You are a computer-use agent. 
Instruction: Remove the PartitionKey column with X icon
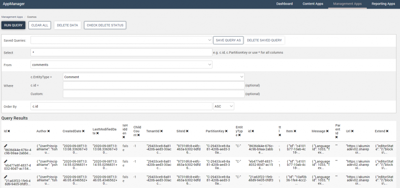click(227, 131)
